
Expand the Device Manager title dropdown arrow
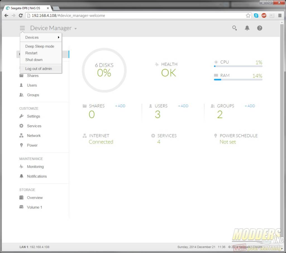pos(75,29)
